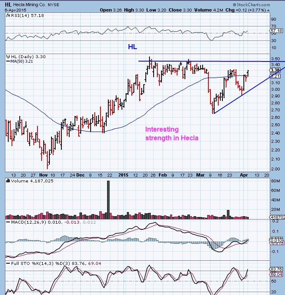The width and height of the screenshot is (285, 295).
Task: Click the Low 3.20 value
Action: point(156,10)
